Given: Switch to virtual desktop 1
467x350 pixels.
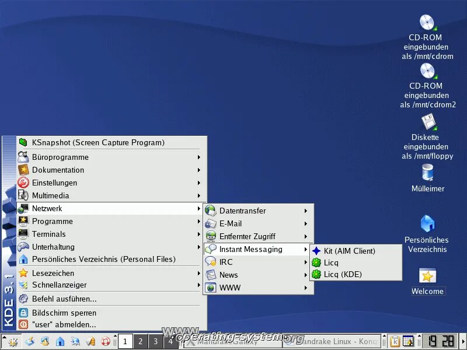Looking at the screenshot, I should tap(126, 341).
